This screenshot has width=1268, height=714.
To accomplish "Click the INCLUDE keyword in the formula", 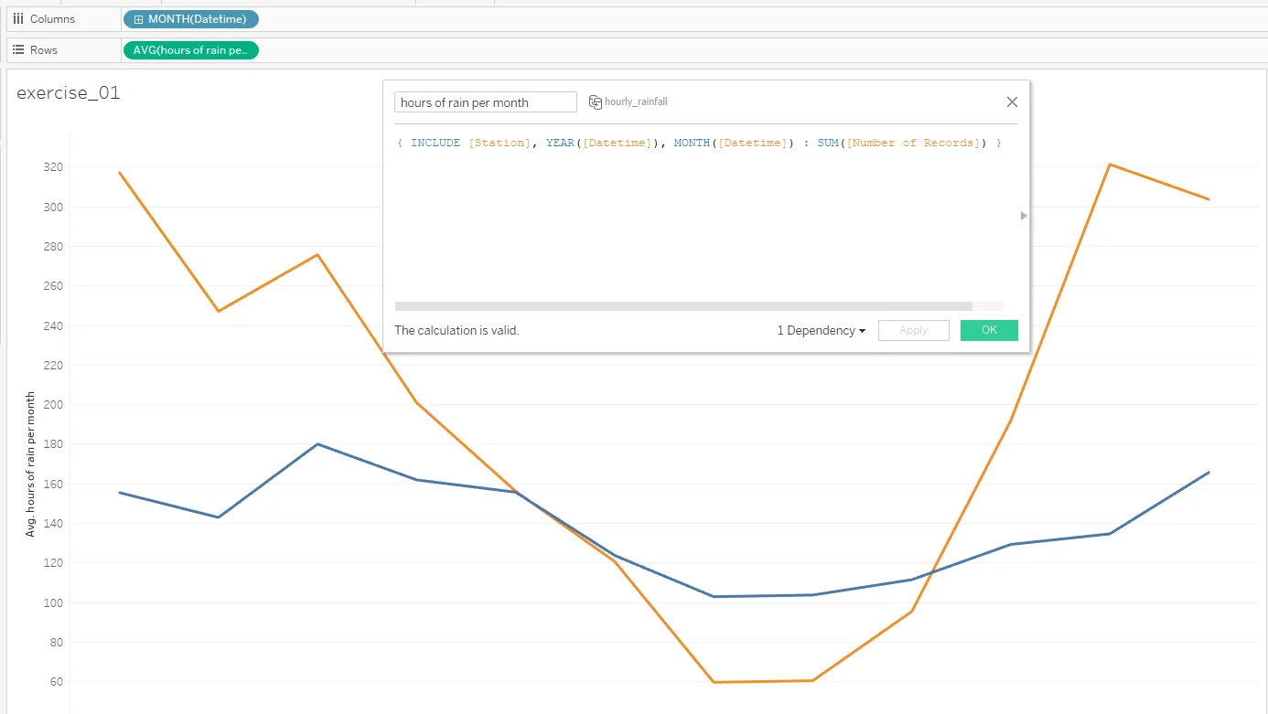I will pos(435,143).
